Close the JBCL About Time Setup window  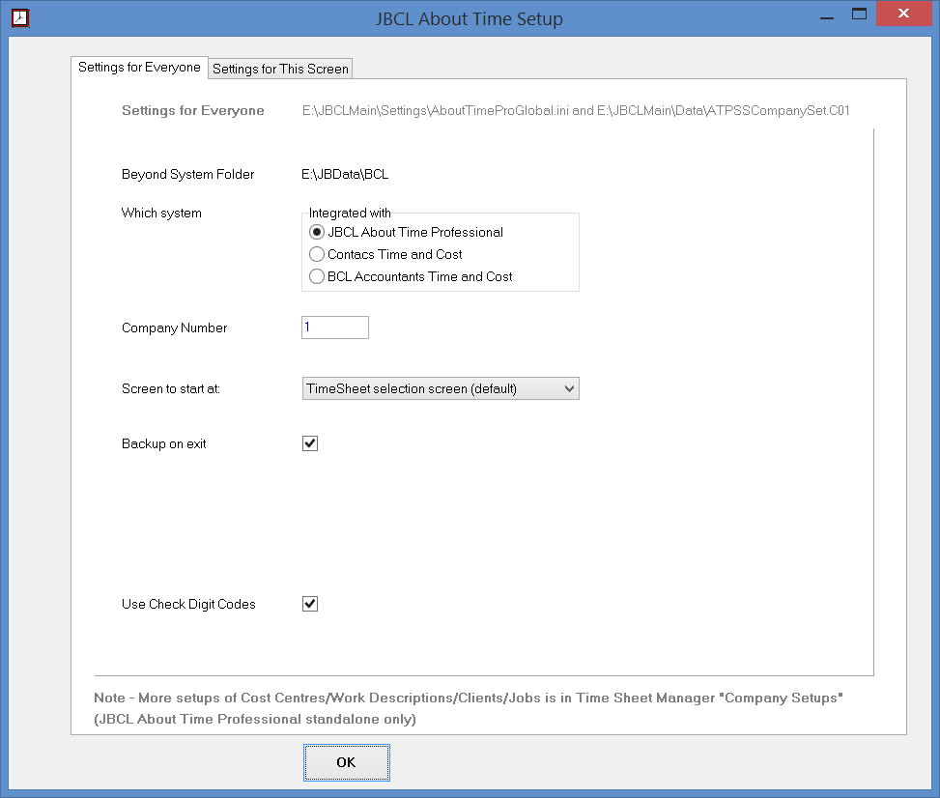902,14
